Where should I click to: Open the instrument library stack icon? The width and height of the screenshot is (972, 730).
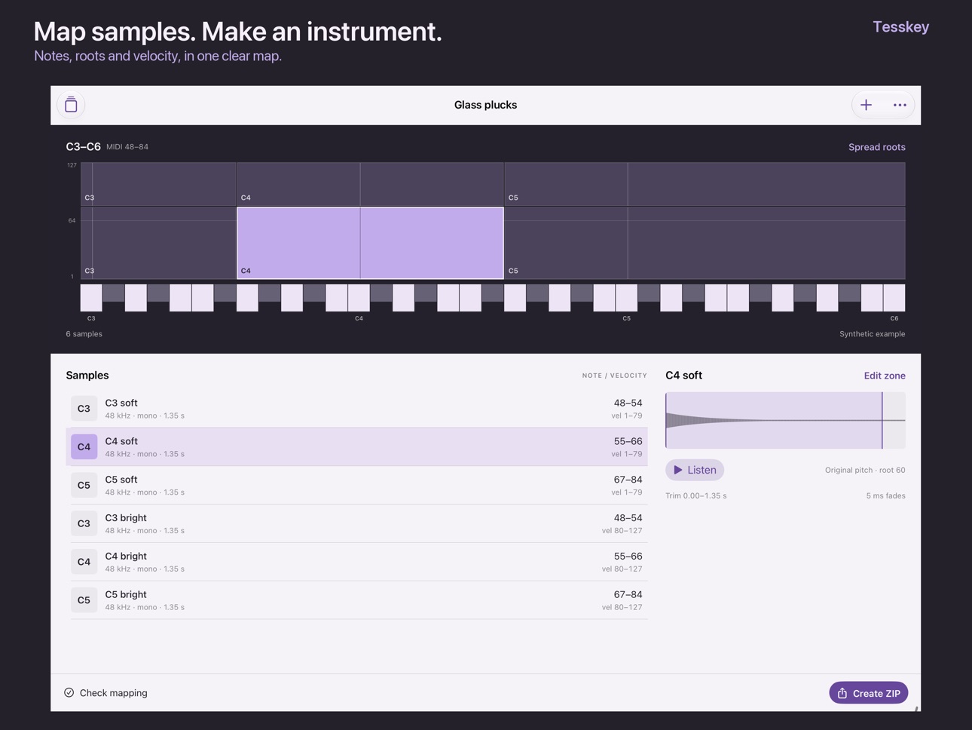pos(71,105)
